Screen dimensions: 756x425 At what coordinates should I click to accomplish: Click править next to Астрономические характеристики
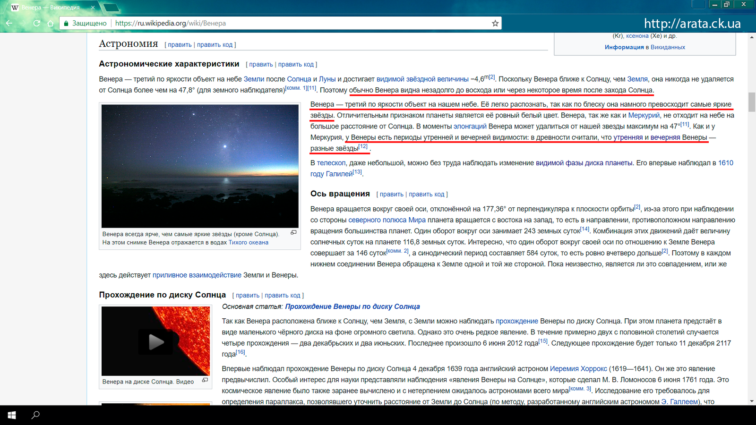[261, 65]
